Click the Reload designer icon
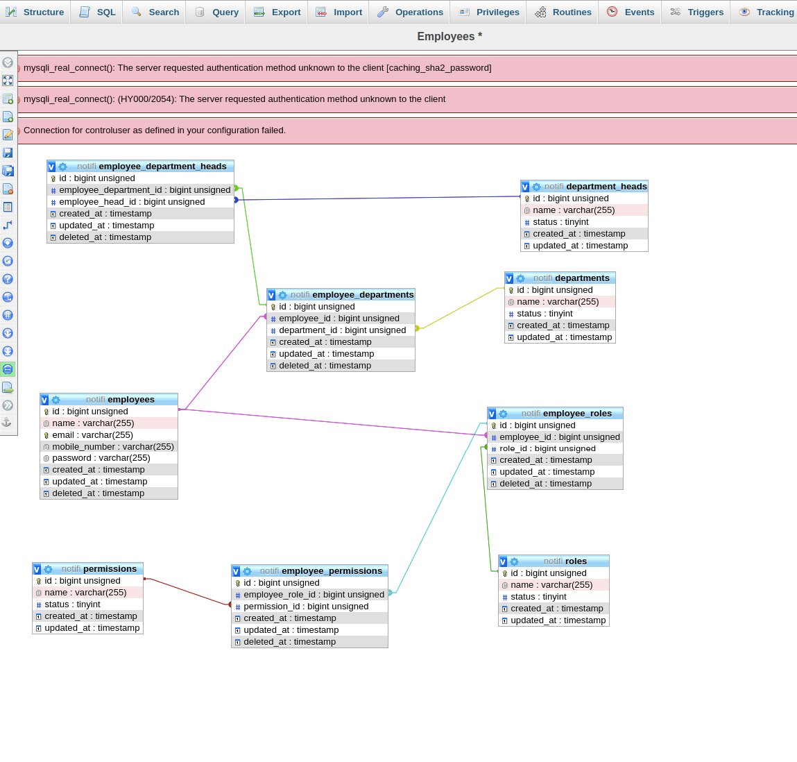 [8, 260]
